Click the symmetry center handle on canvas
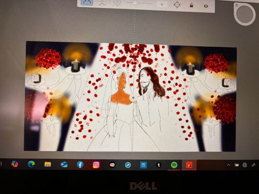259x194 pixels. (133, 98)
